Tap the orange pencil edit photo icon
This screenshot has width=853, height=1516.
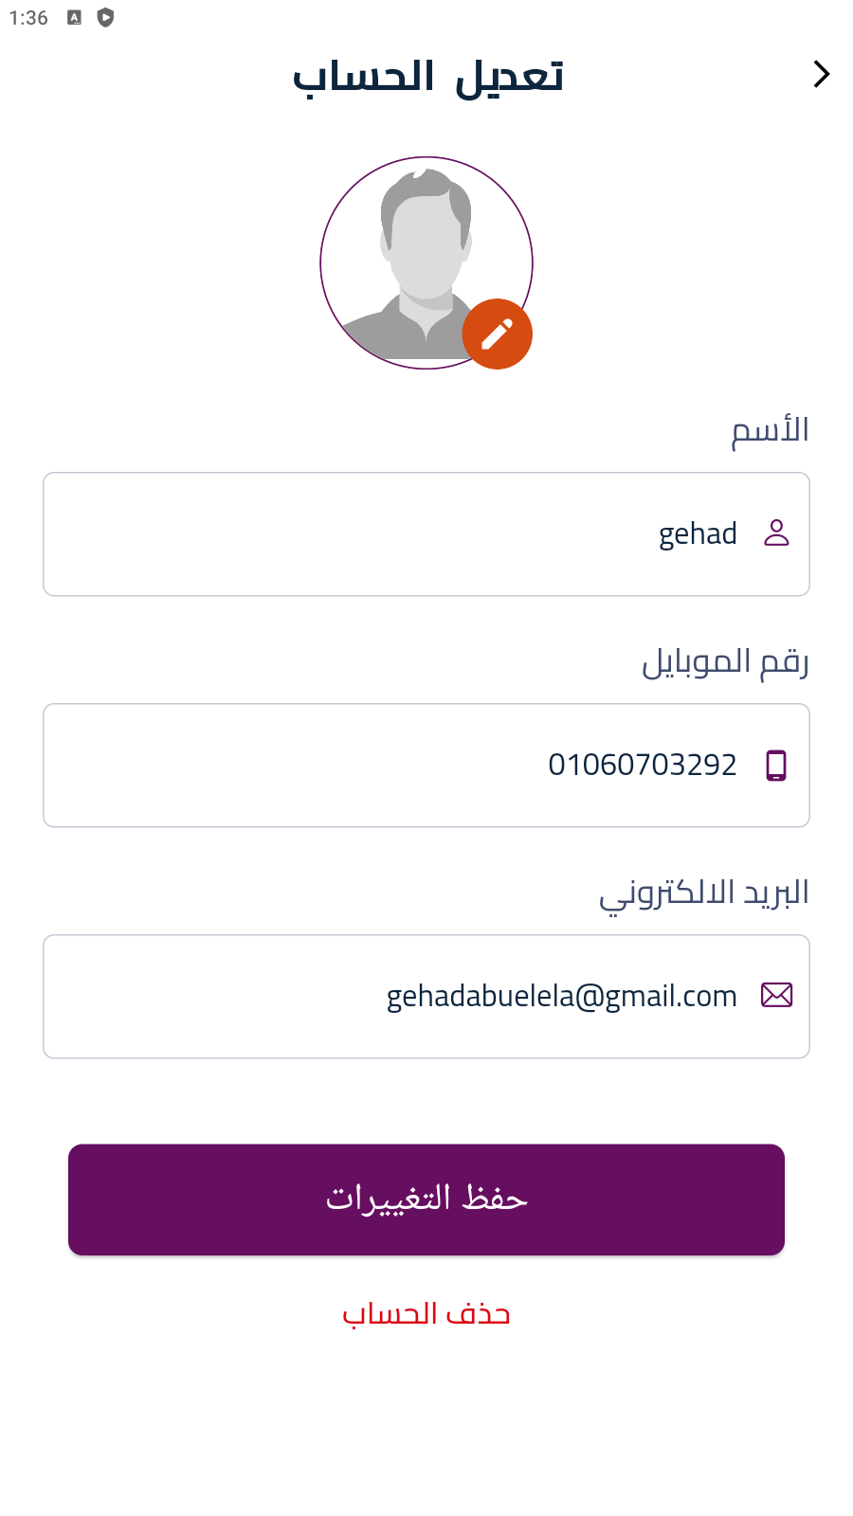[x=497, y=334]
